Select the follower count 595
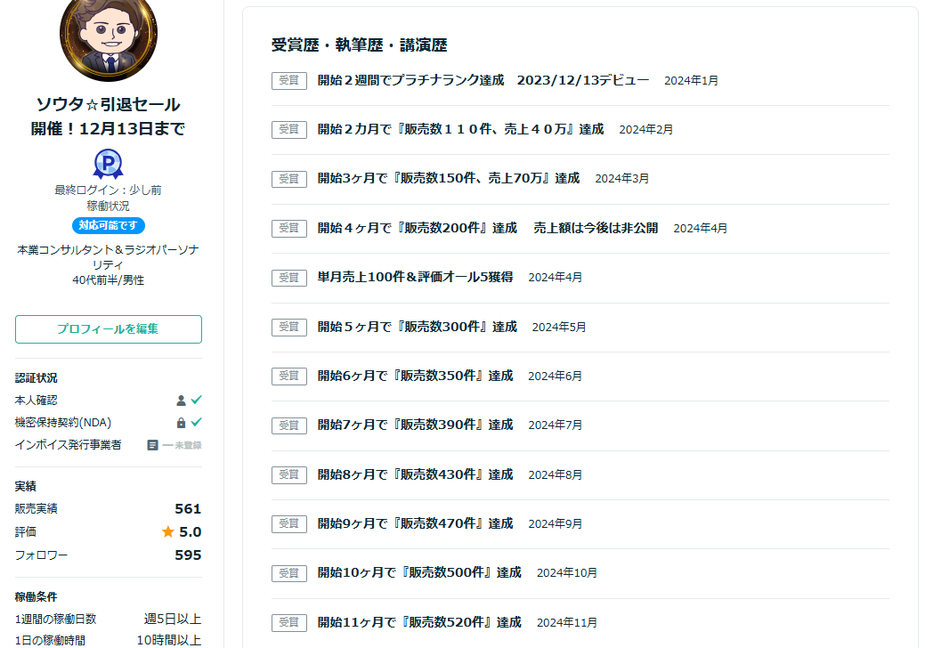This screenshot has width=925, height=648. pos(188,555)
